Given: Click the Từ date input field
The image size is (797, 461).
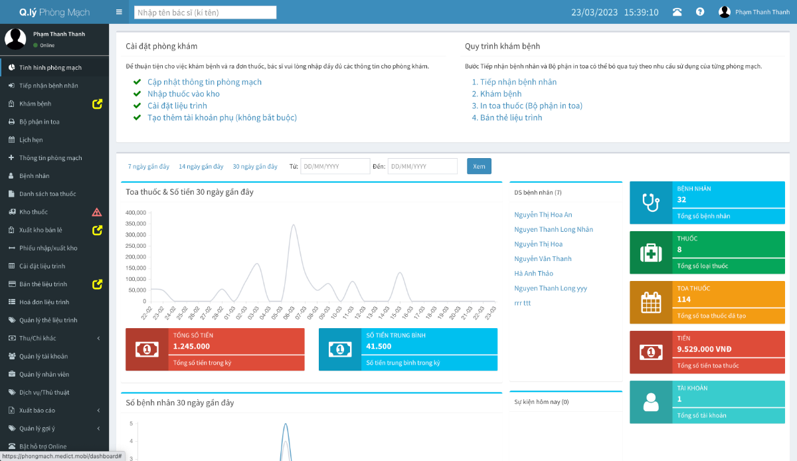Looking at the screenshot, I should [x=335, y=166].
